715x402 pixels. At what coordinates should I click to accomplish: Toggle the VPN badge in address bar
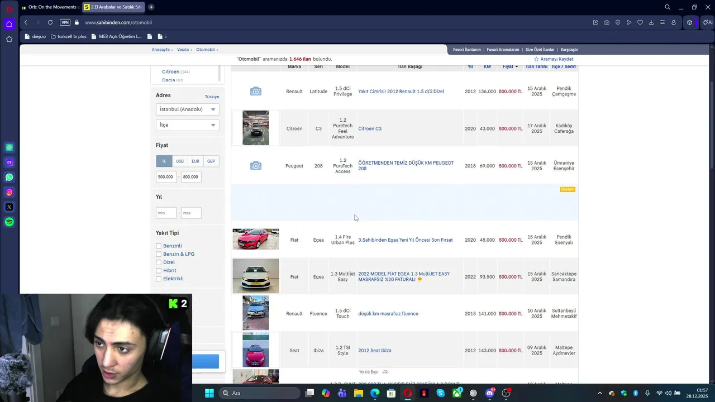[x=65, y=22]
